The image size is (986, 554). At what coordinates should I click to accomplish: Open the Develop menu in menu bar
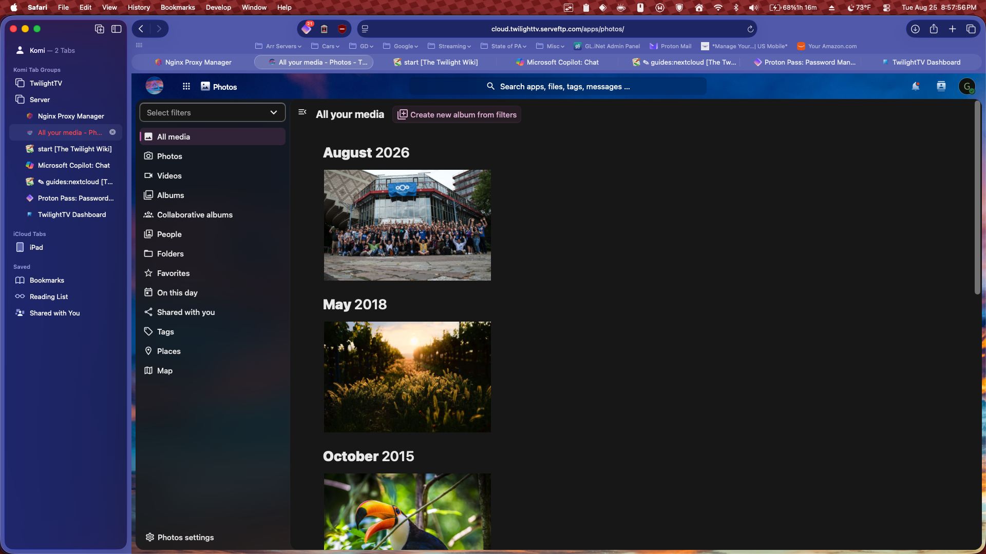218,7
